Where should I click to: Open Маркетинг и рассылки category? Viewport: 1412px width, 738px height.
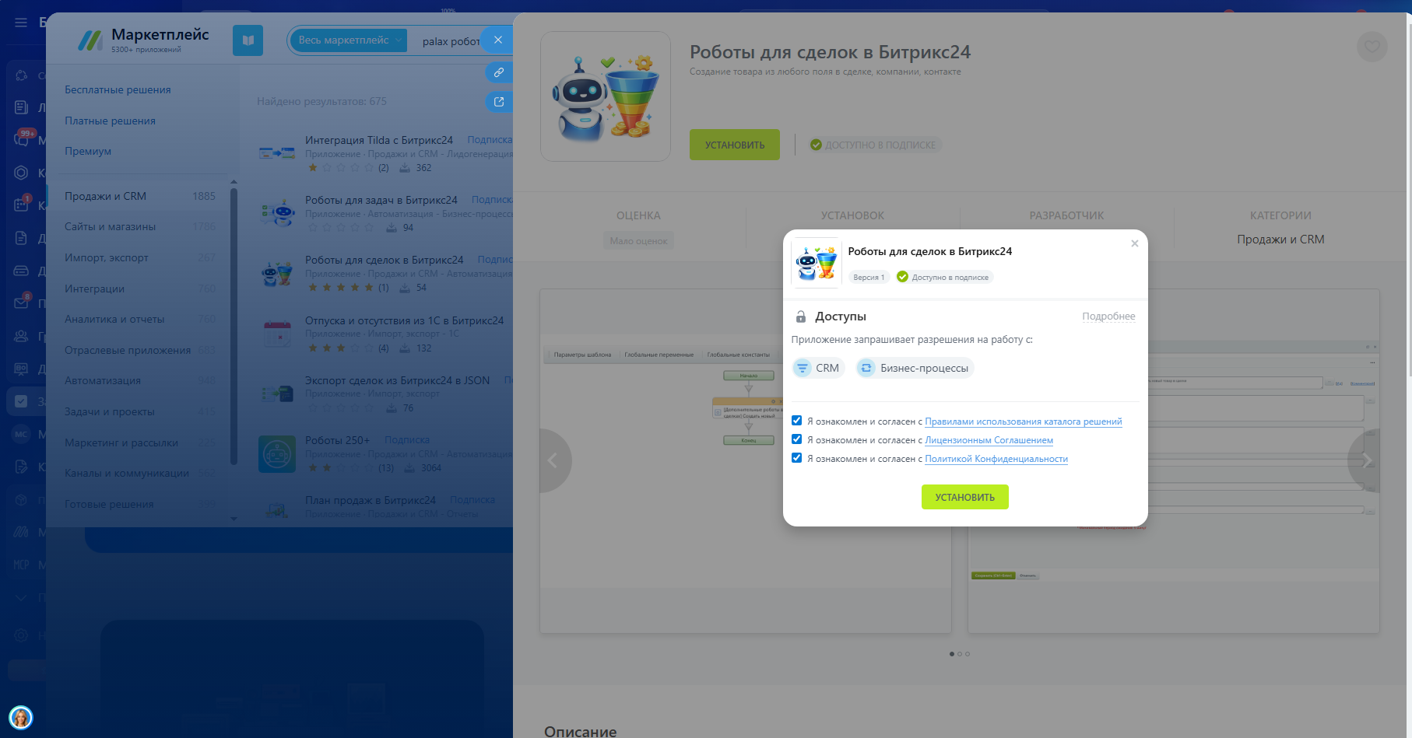pyautogui.click(x=140, y=442)
